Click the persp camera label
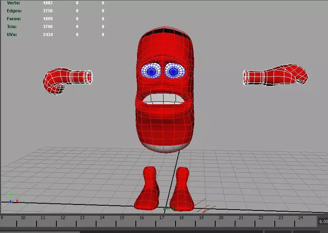This screenshot has height=233, width=328. [x=170, y=208]
